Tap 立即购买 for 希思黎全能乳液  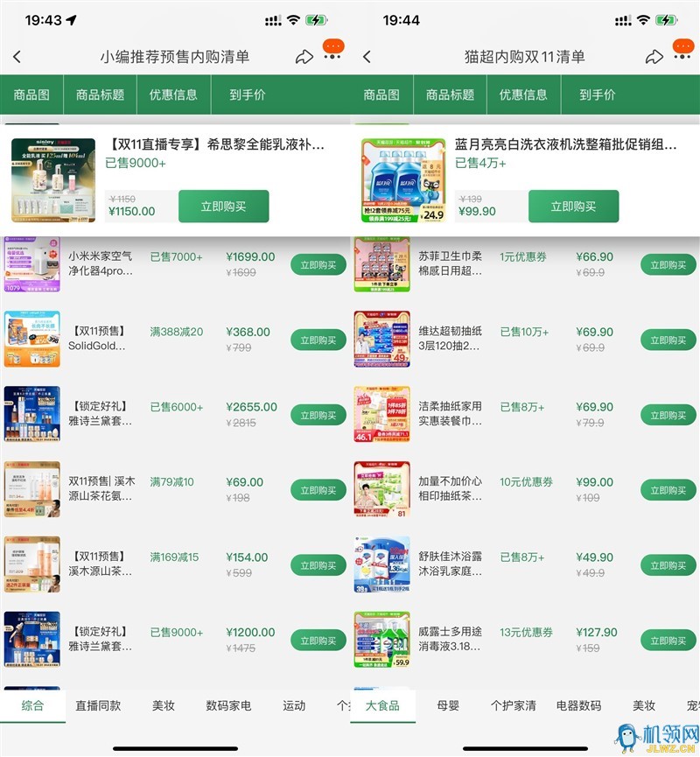(223, 207)
